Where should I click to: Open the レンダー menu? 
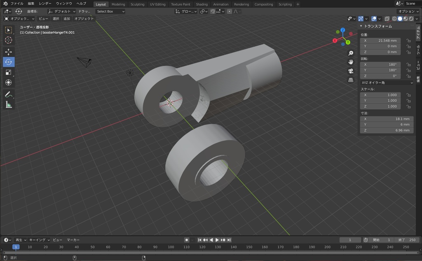[45, 3]
